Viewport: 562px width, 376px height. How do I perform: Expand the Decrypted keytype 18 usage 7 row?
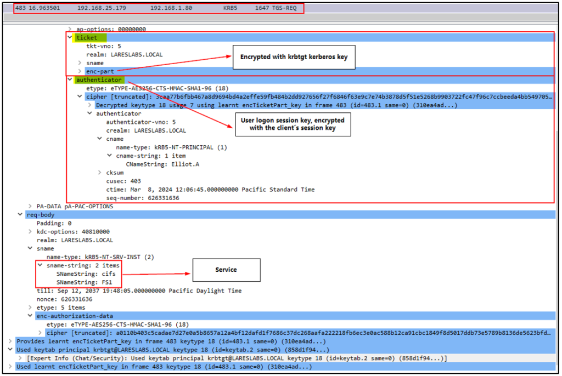[x=90, y=105]
